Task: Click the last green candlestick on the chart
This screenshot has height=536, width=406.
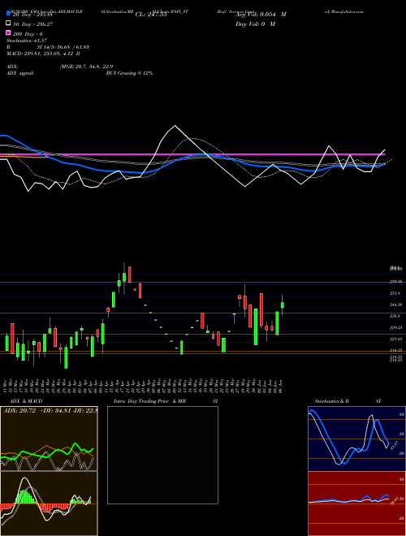Action: click(283, 305)
